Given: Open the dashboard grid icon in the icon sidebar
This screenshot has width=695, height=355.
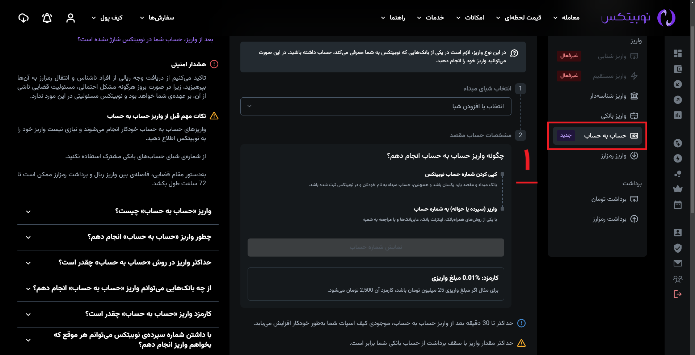Looking at the screenshot, I should click(x=678, y=54).
